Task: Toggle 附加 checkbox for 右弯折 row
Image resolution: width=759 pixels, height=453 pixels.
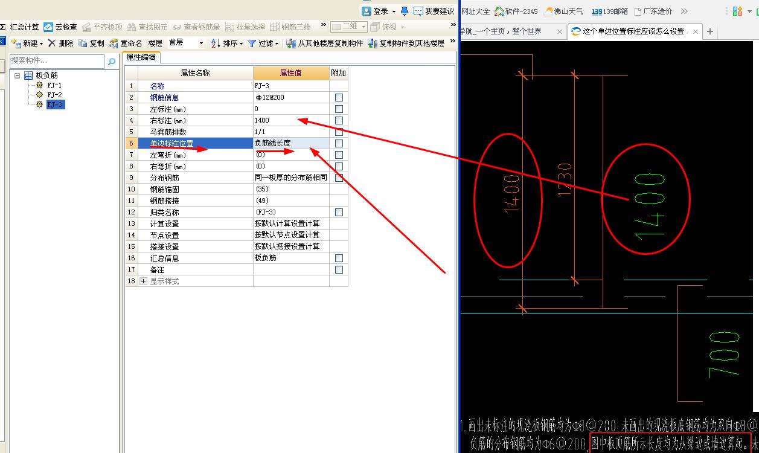Action: coord(339,166)
